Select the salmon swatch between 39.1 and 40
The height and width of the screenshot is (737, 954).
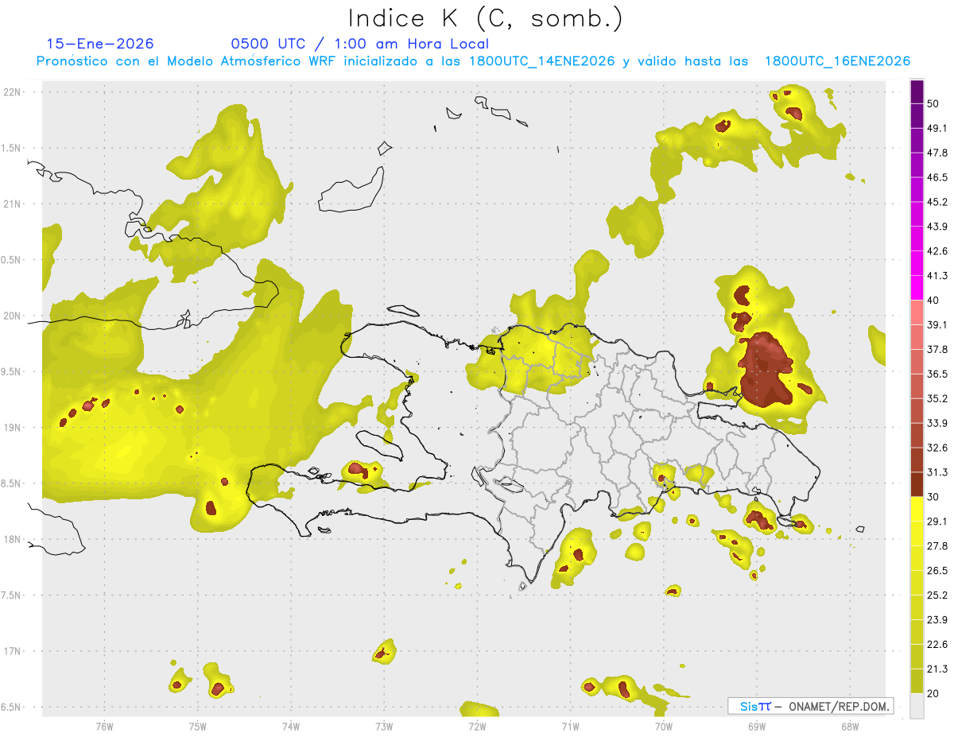917,312
